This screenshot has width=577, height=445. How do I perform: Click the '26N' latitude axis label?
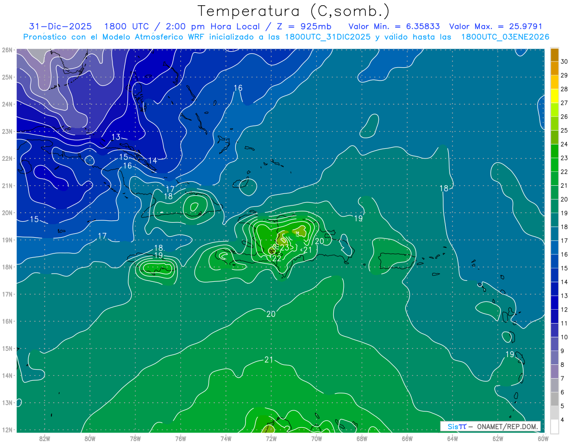pos(7,50)
